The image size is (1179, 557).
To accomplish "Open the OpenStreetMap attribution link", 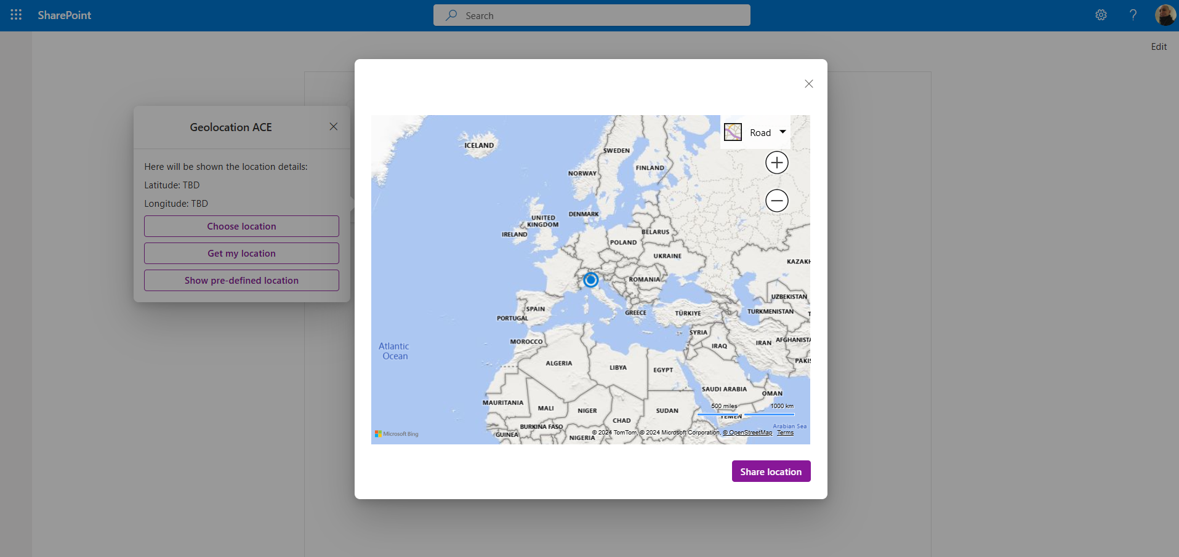I will click(747, 433).
